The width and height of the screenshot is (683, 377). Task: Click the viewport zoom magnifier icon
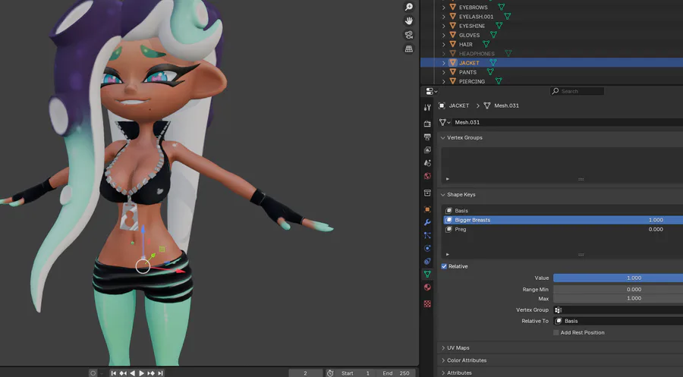coord(408,7)
